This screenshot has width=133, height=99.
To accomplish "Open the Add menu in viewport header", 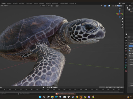I will [2, 6].
